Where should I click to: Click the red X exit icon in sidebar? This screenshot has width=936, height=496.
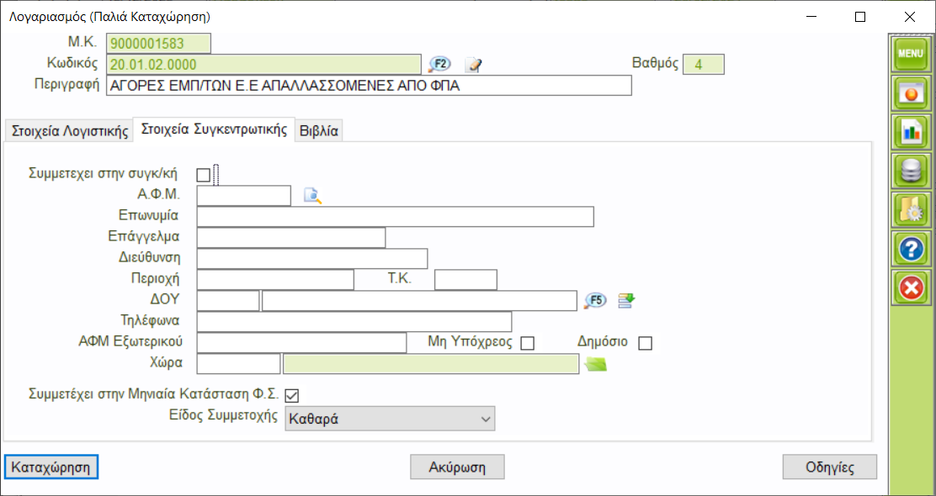(911, 289)
